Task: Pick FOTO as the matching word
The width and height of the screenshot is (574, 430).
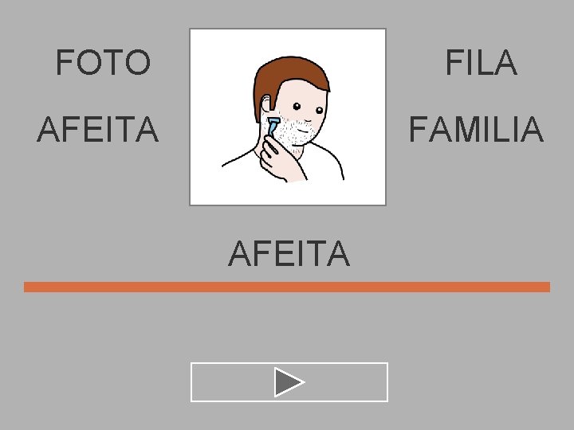Action: click(103, 62)
